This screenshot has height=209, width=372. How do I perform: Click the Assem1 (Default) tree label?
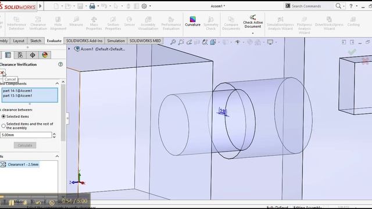point(102,49)
